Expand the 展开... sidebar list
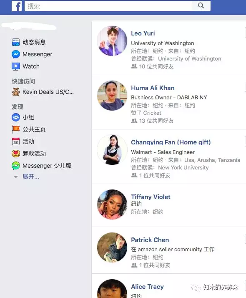Screen dimensions: 246x298 [31, 177]
